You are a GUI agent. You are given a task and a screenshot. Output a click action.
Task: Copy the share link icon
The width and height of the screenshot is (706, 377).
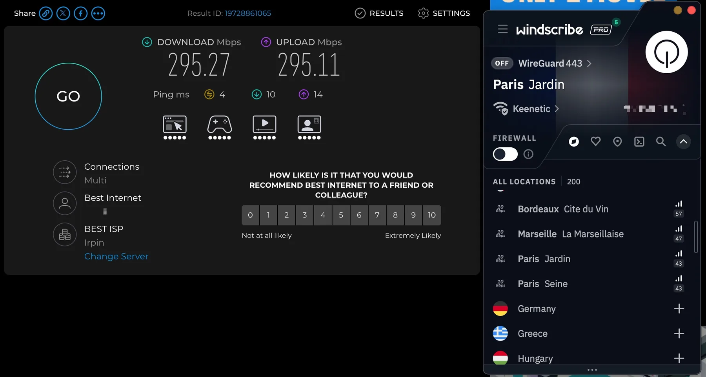click(x=45, y=13)
